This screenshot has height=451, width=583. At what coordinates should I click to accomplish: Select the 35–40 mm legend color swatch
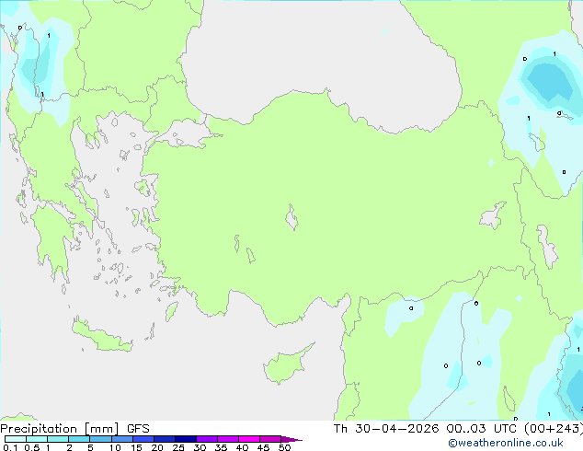pyautogui.click(x=227, y=439)
